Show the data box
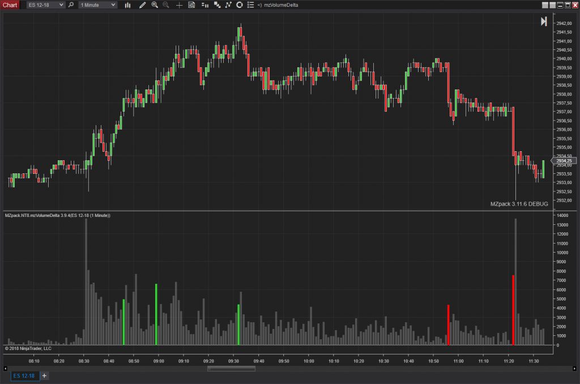 191,5
